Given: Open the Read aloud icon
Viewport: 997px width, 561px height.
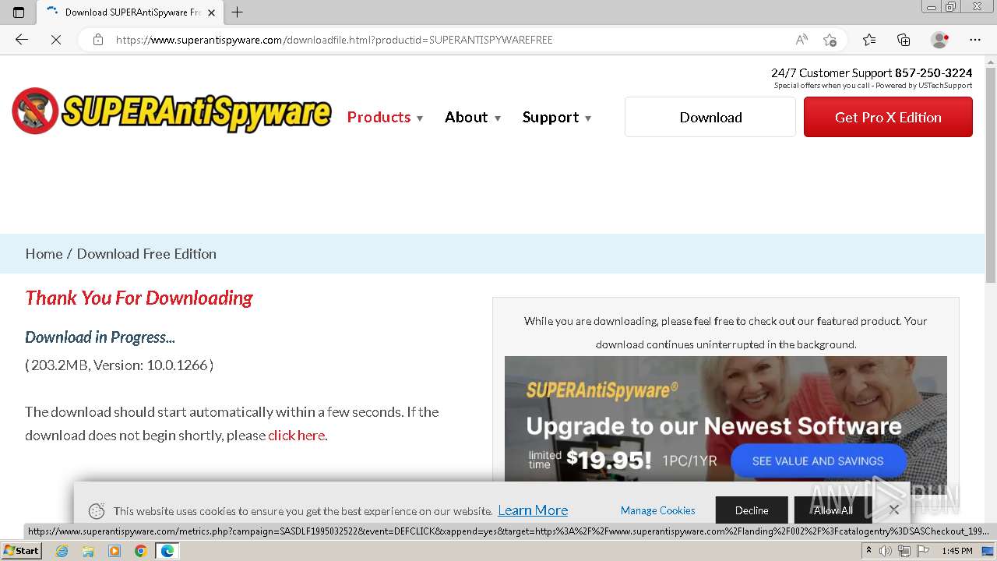Looking at the screenshot, I should tap(801, 40).
